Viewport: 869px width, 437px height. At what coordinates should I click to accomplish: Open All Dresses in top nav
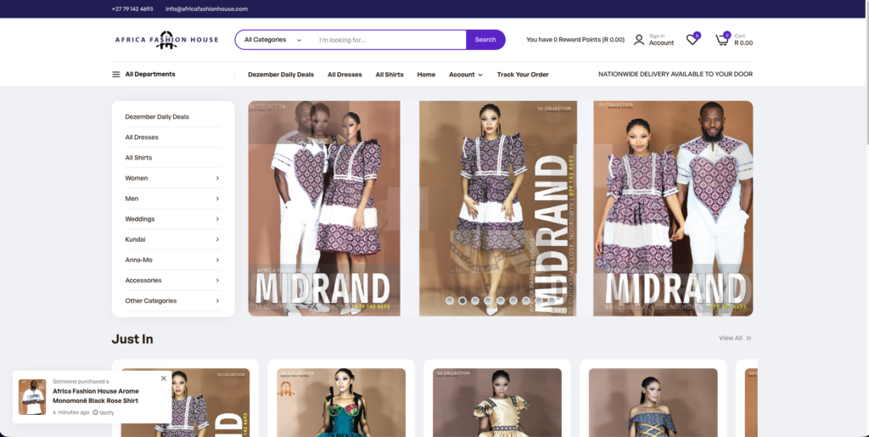[345, 74]
